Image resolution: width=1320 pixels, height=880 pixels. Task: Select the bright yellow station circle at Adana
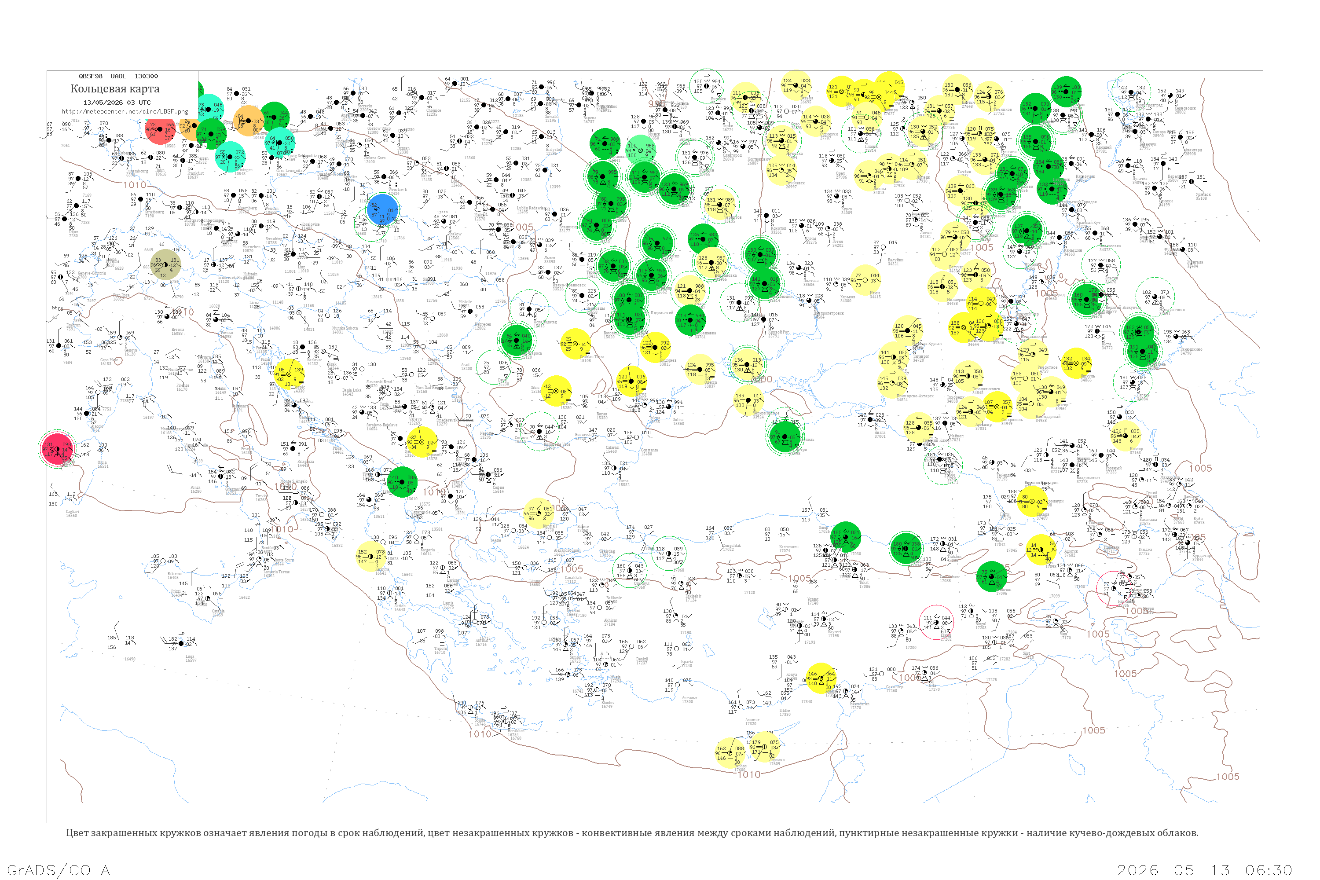click(x=821, y=678)
